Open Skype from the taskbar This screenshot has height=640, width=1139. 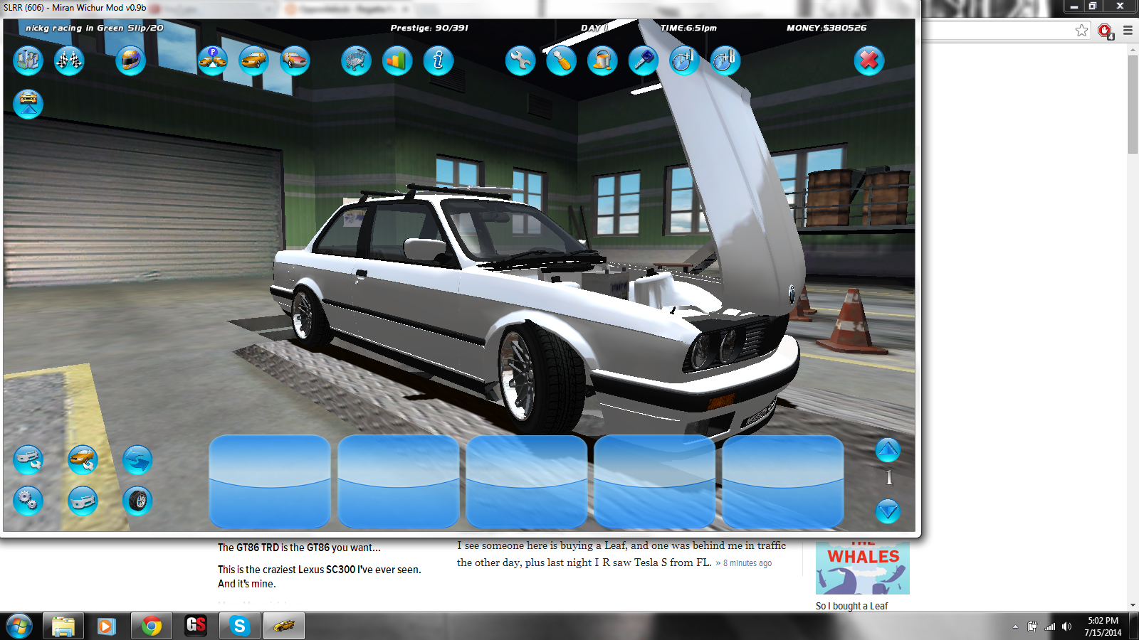[240, 626]
